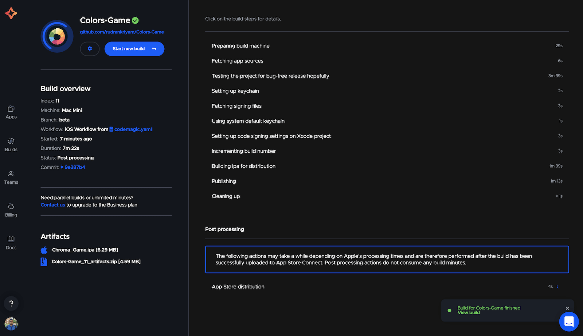This screenshot has height=336, width=583.
Task: Open the Billing sidebar section
Action: 11,211
